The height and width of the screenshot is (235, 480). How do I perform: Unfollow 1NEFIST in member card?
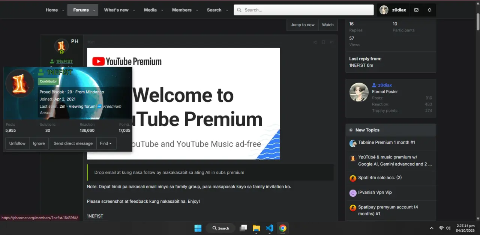[17, 143]
